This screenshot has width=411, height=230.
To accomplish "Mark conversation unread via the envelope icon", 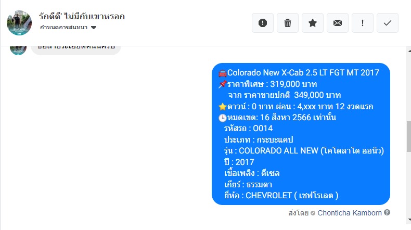I will click(337, 23).
